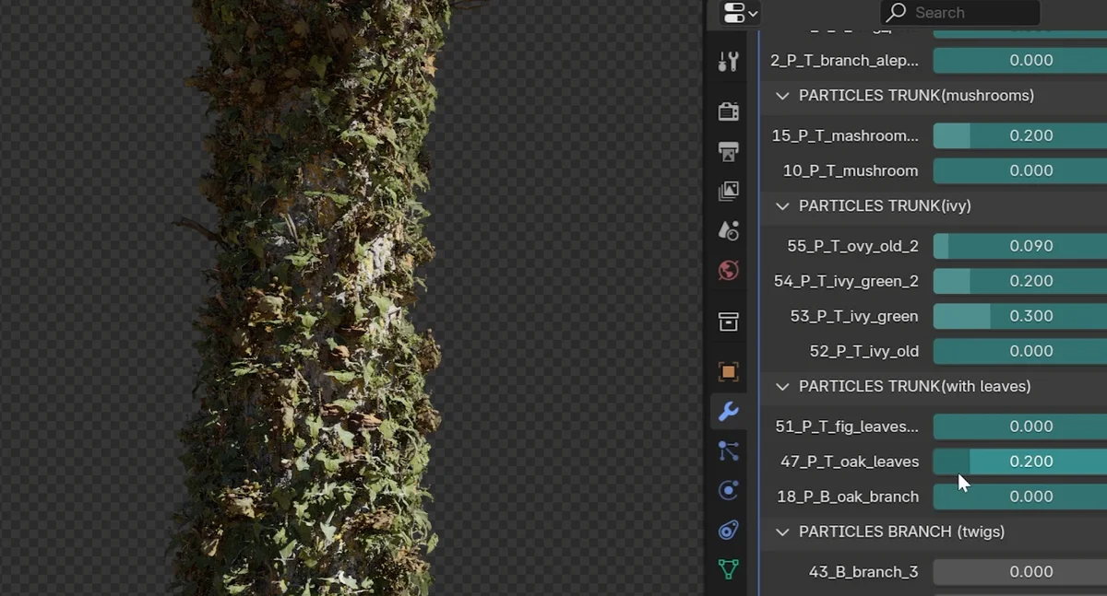Open the Tool properties tab
Screen dimensions: 1107x596
click(x=729, y=62)
